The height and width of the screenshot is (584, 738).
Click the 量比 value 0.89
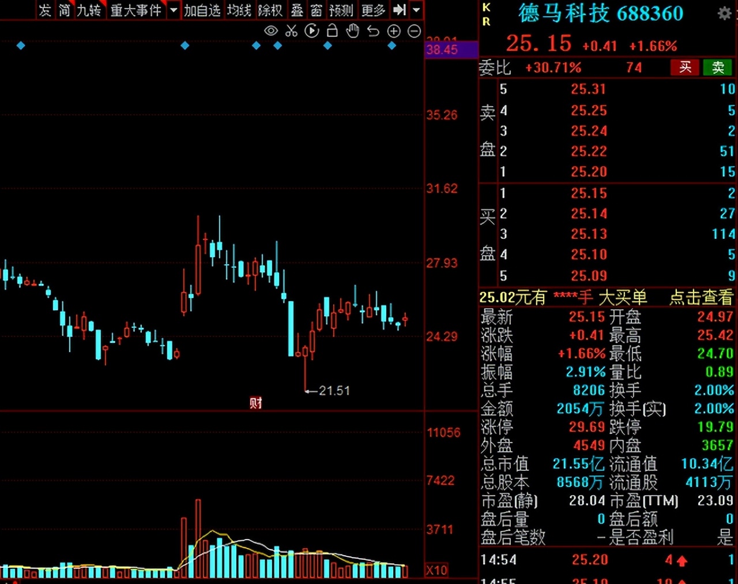pos(719,372)
